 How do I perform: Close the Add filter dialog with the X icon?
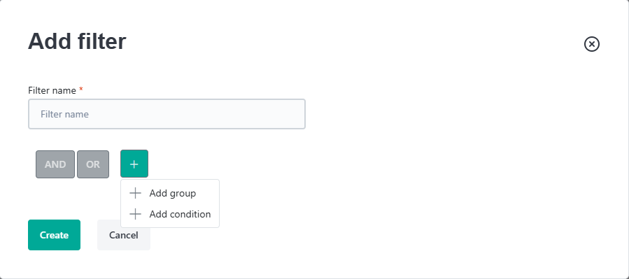coord(592,43)
